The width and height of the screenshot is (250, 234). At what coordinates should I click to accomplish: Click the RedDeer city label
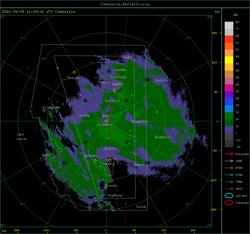click(118, 84)
